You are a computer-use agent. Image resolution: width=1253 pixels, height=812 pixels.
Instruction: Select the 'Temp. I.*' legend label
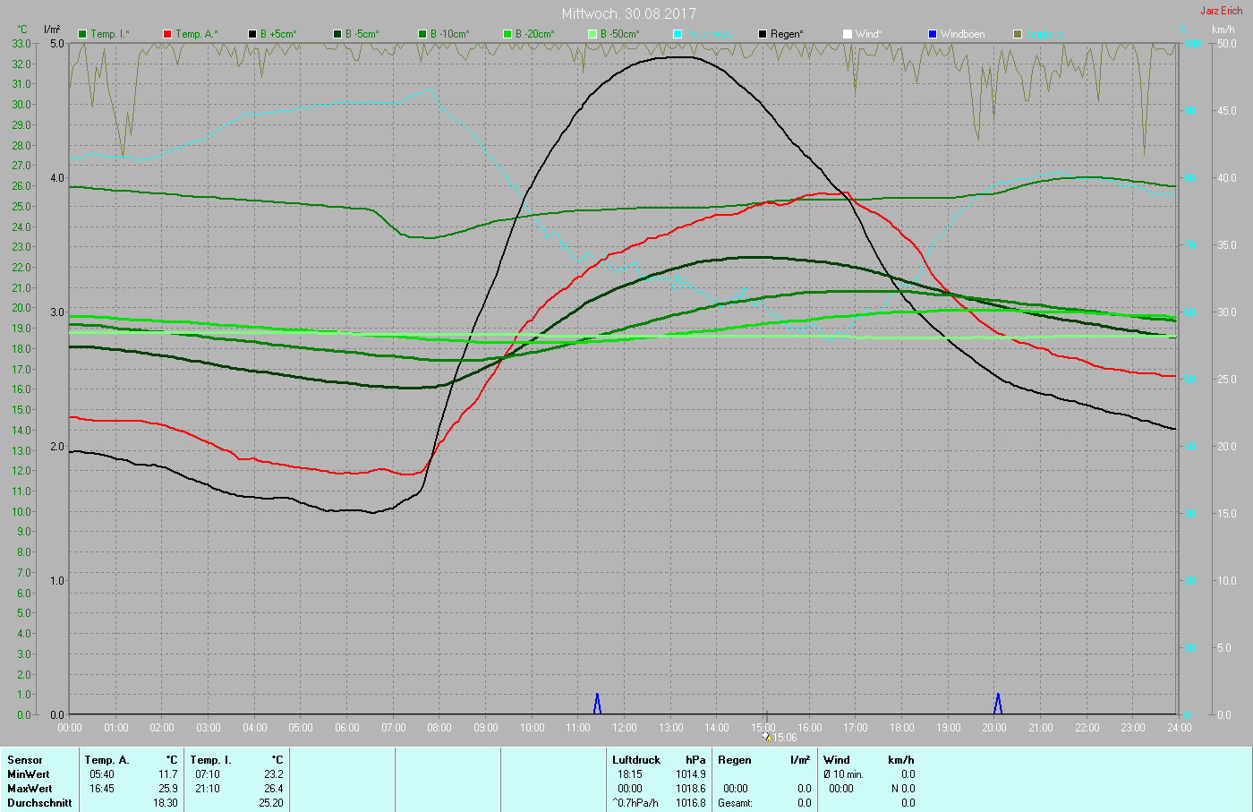point(110,34)
